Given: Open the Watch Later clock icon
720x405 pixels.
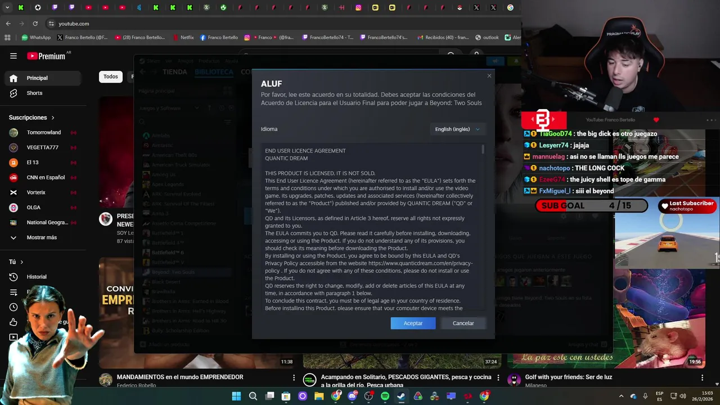Looking at the screenshot, I should (x=13, y=307).
